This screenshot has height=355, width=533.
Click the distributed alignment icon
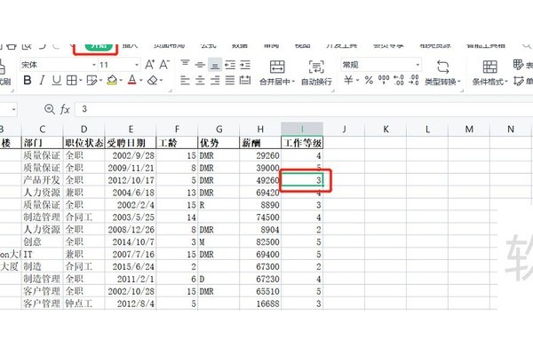tap(245, 81)
